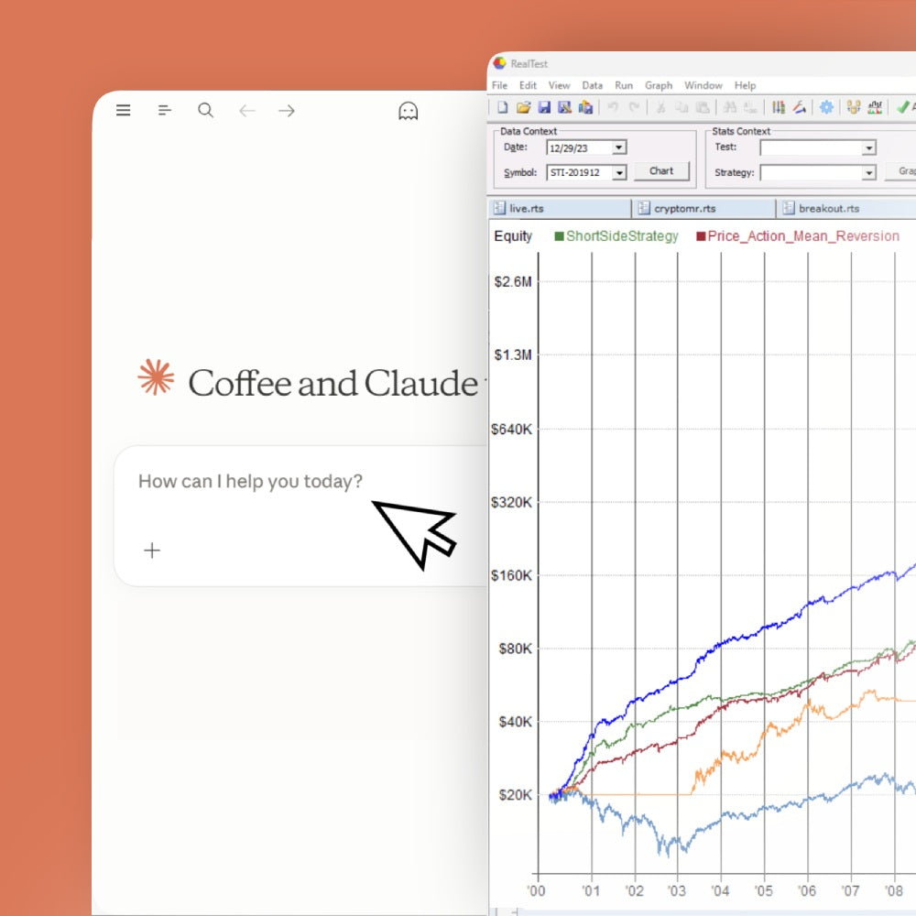916x916 pixels.
Task: Click the Redo icon in RealTest
Action: tap(634, 107)
